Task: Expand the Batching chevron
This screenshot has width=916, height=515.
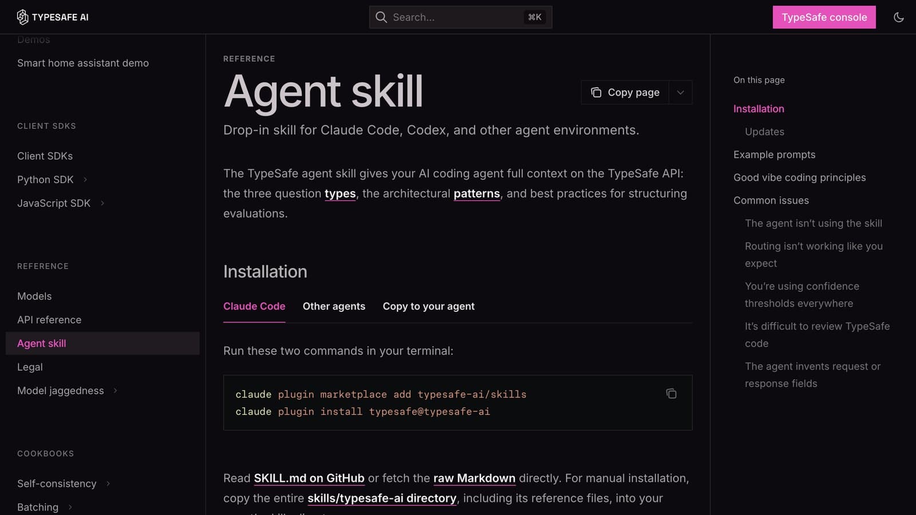Action: [x=70, y=507]
